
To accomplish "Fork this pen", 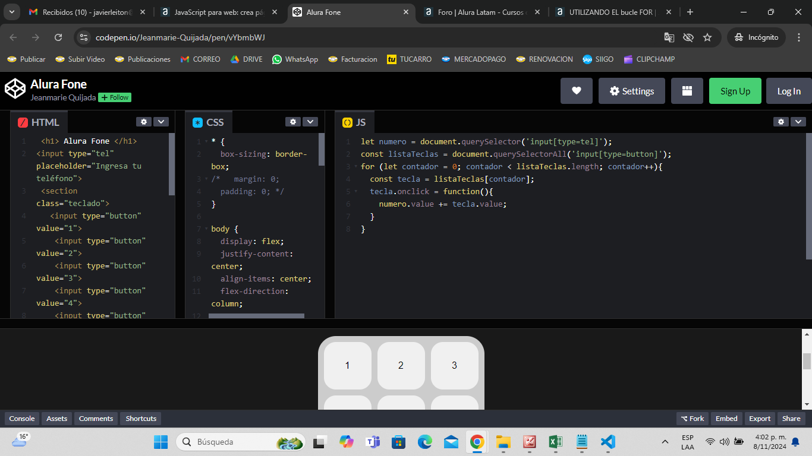I will (x=693, y=419).
